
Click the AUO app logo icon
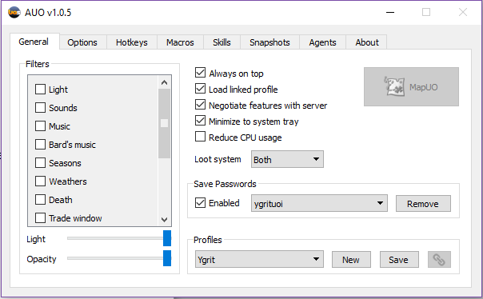click(x=14, y=12)
